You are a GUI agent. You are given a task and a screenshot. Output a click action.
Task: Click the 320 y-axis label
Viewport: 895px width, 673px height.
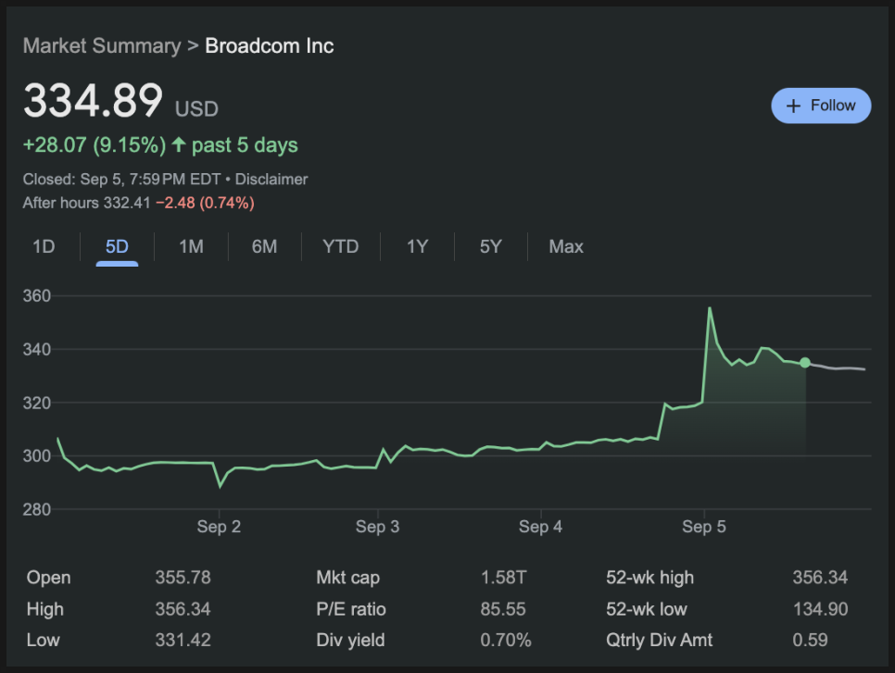tap(36, 403)
